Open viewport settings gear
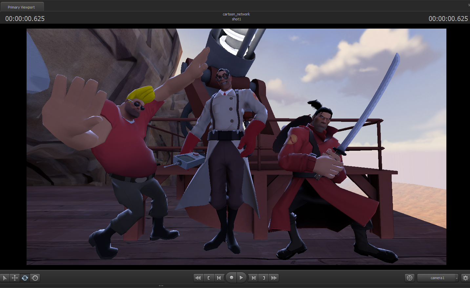The height and width of the screenshot is (288, 470). coord(465,278)
